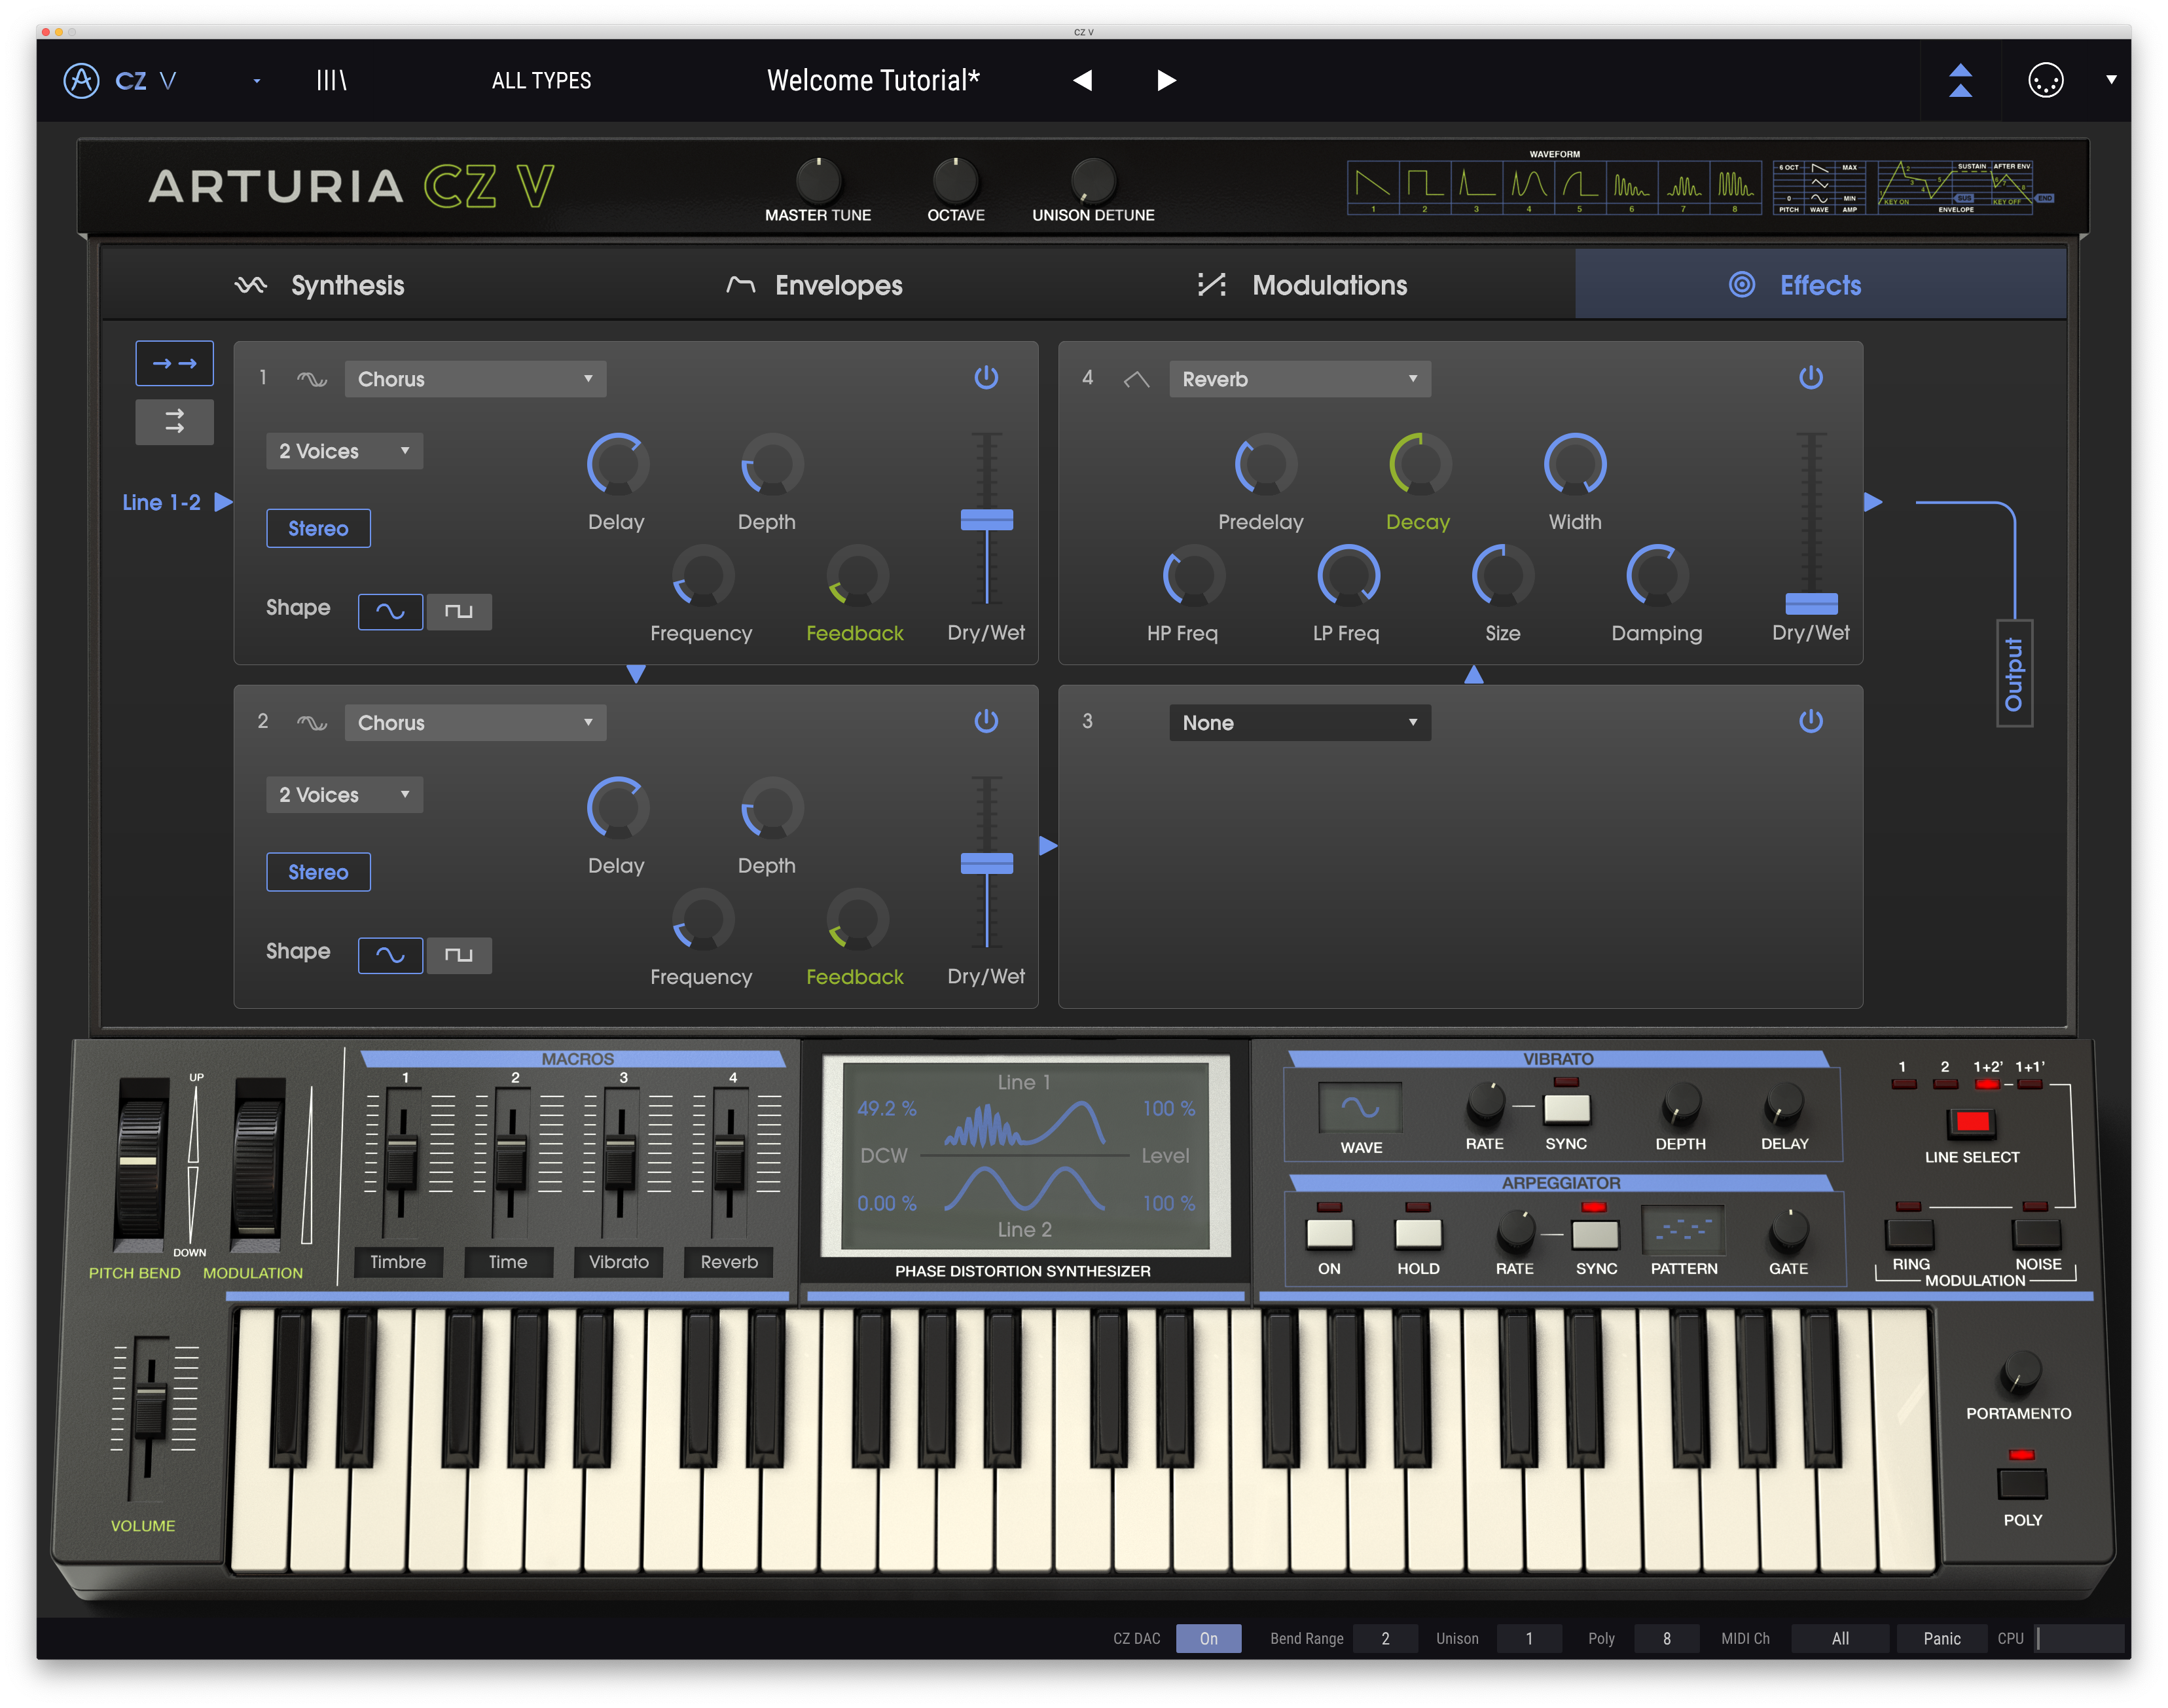Open effect type dropdown for slot 2

tap(475, 723)
